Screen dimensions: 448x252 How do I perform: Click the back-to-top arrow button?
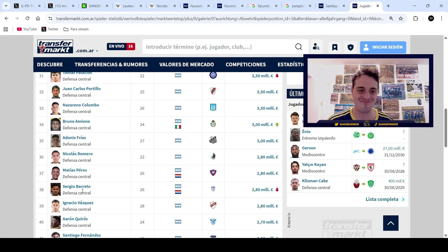tap(391, 223)
